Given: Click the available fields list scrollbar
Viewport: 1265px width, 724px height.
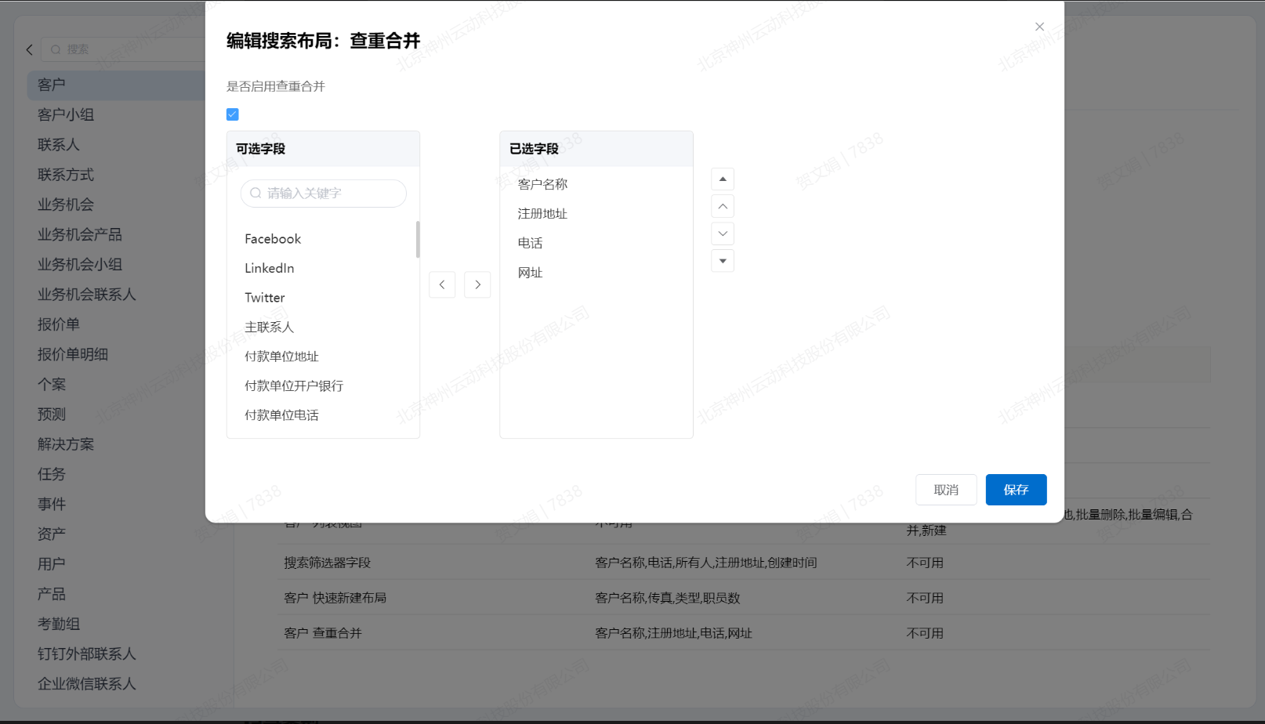Looking at the screenshot, I should click(418, 240).
